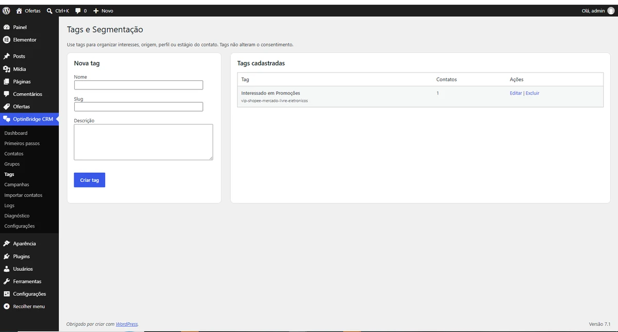Image resolution: width=618 pixels, height=332 pixels.
Task: Open Importar contatos submenu
Action: pyautogui.click(x=23, y=195)
